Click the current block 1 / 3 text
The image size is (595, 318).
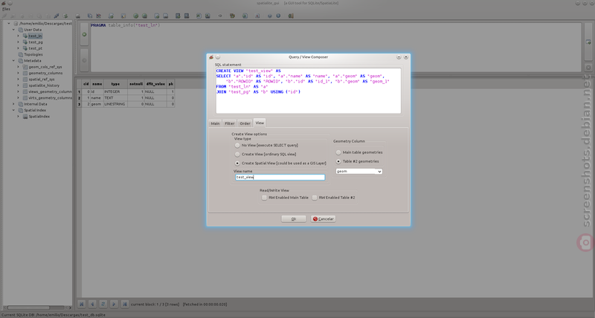155,304
